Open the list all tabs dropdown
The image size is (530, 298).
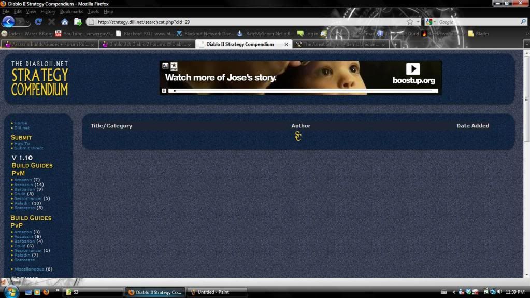[526, 44]
